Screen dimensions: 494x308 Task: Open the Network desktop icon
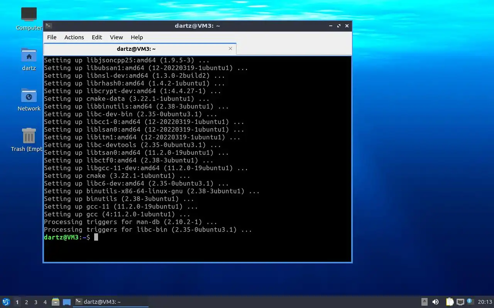[x=29, y=95]
